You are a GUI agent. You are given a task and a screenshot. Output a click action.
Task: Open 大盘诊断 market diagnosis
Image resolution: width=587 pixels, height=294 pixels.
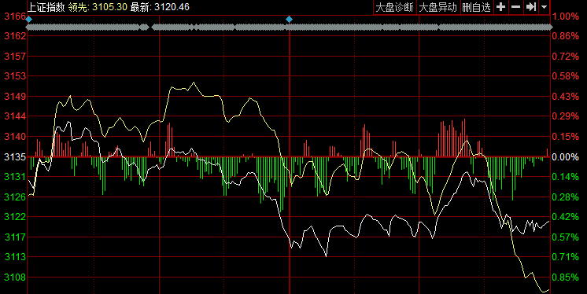click(394, 7)
